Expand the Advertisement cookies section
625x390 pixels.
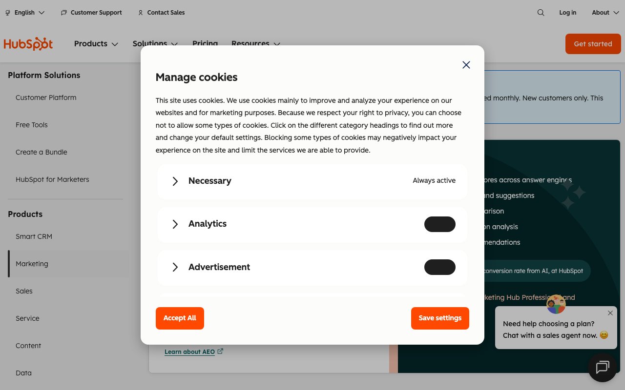pos(175,267)
